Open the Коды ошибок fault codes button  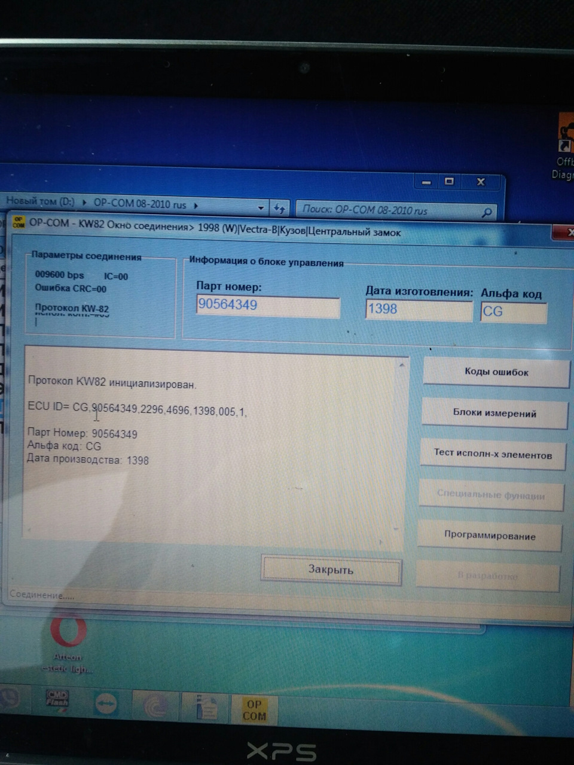coord(496,372)
